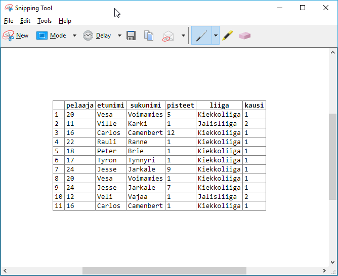Screen dimensions: 338x276
Task: Click the 'pelaaja' column header
Action: coord(80,105)
